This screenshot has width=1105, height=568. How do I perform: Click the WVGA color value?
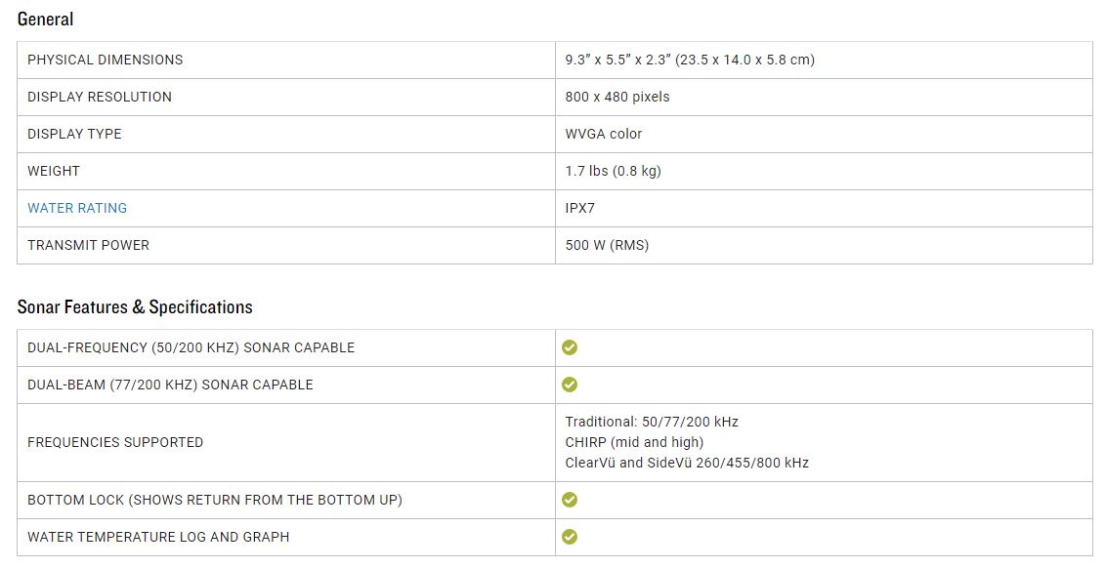click(604, 134)
